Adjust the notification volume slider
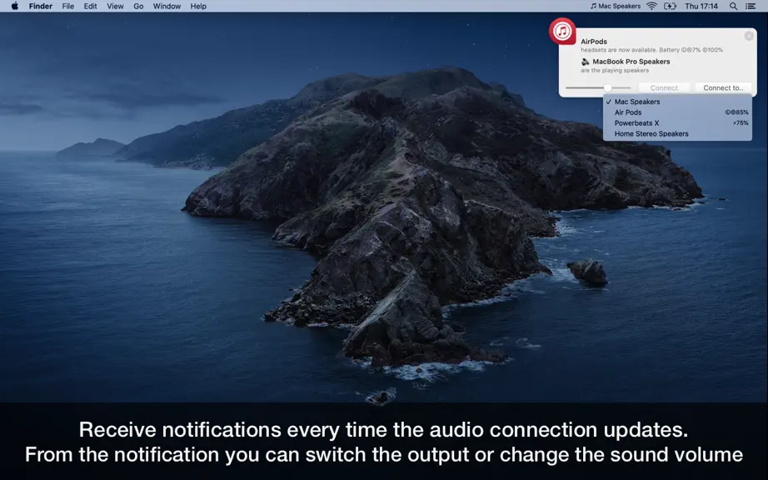Image resolution: width=768 pixels, height=480 pixels. pos(598,87)
